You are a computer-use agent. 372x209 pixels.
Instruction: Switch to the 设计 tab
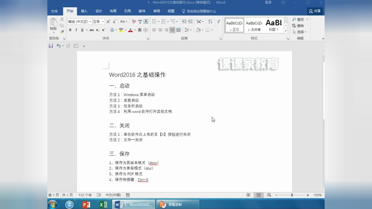click(99, 11)
